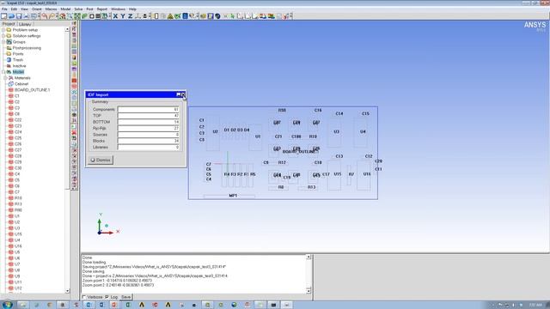Open the Windows menu
The image size is (550, 309).
point(119,9)
